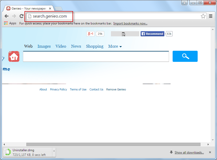Select the Genieo - Your newspaper tab
The width and height of the screenshot is (217, 160).
pos(29,9)
